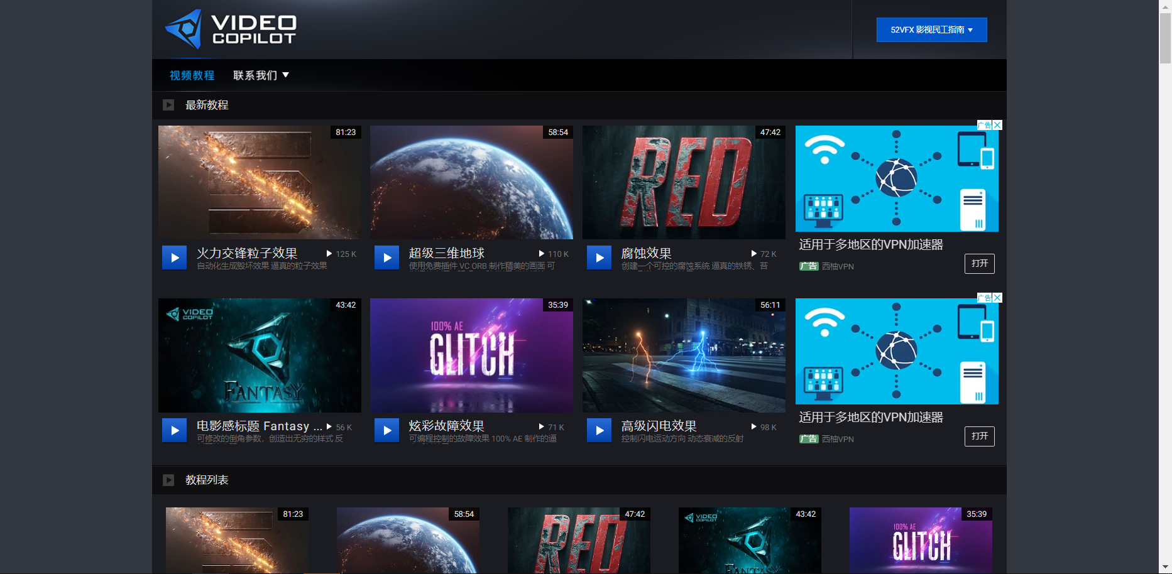This screenshot has height=574, width=1172.
Task: Click the Video Copilot logo
Action: click(230, 30)
